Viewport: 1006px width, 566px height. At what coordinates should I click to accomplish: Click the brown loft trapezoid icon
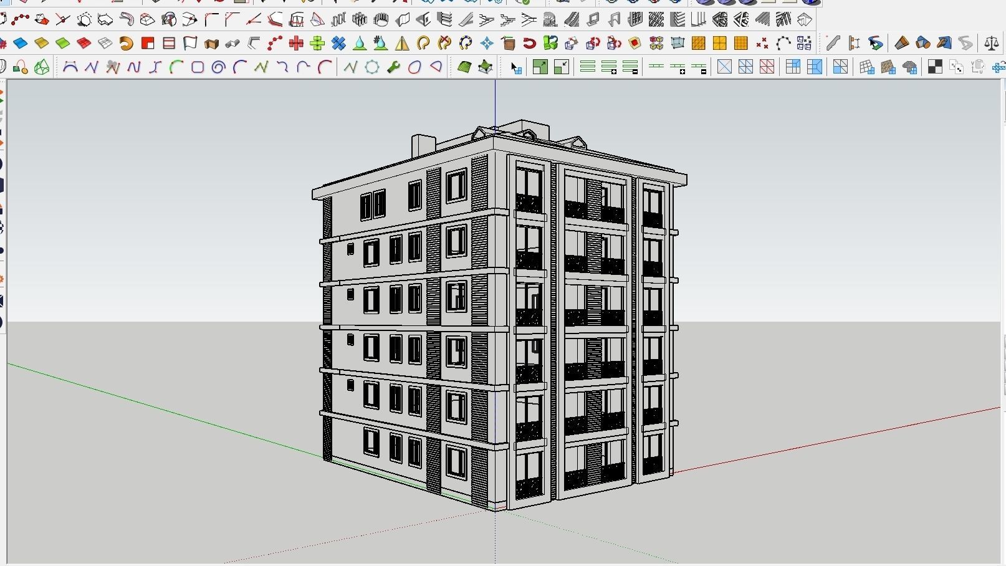(902, 44)
